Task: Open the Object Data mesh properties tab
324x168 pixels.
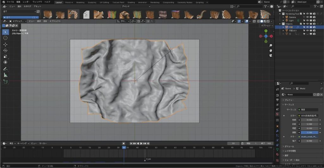Action: click(277, 150)
